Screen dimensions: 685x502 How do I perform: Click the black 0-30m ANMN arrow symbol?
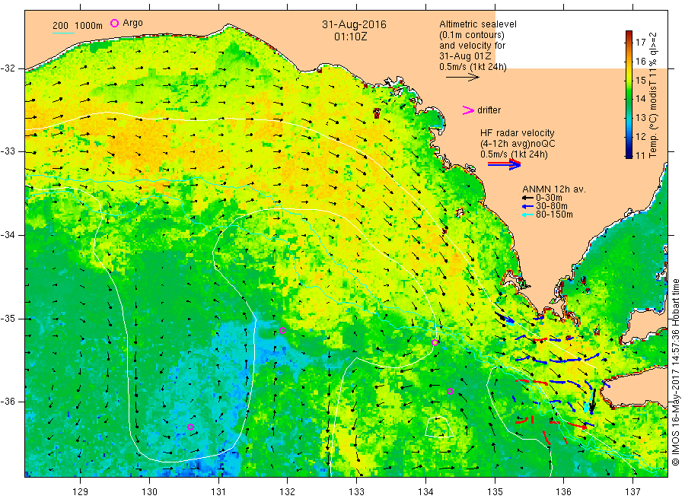coord(527,198)
